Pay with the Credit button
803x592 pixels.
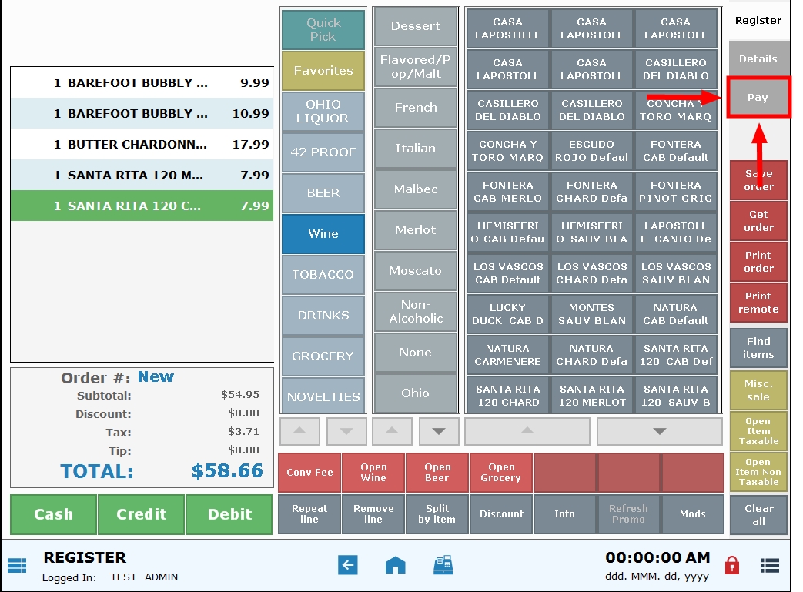pos(142,514)
